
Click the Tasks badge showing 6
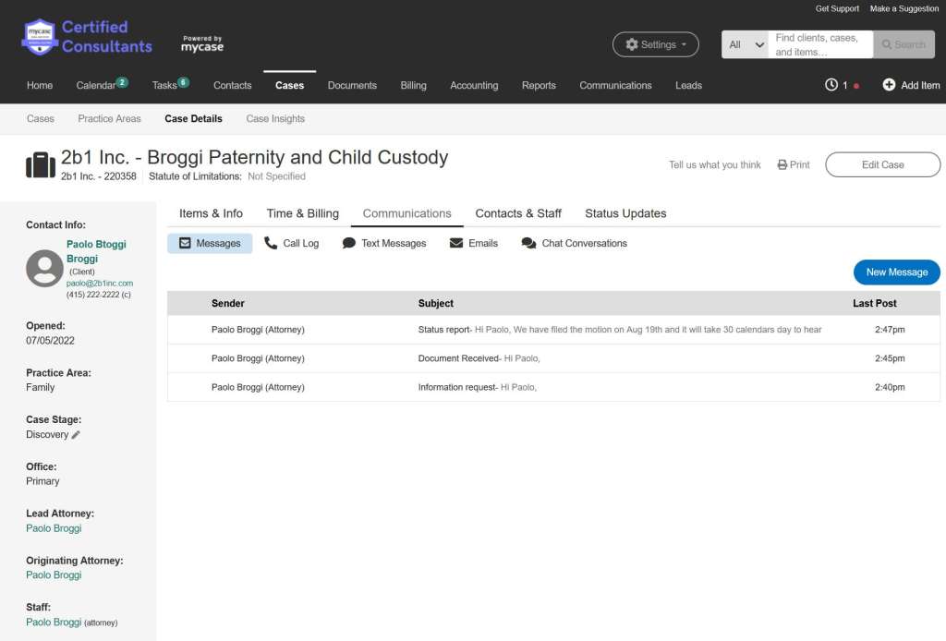(184, 82)
